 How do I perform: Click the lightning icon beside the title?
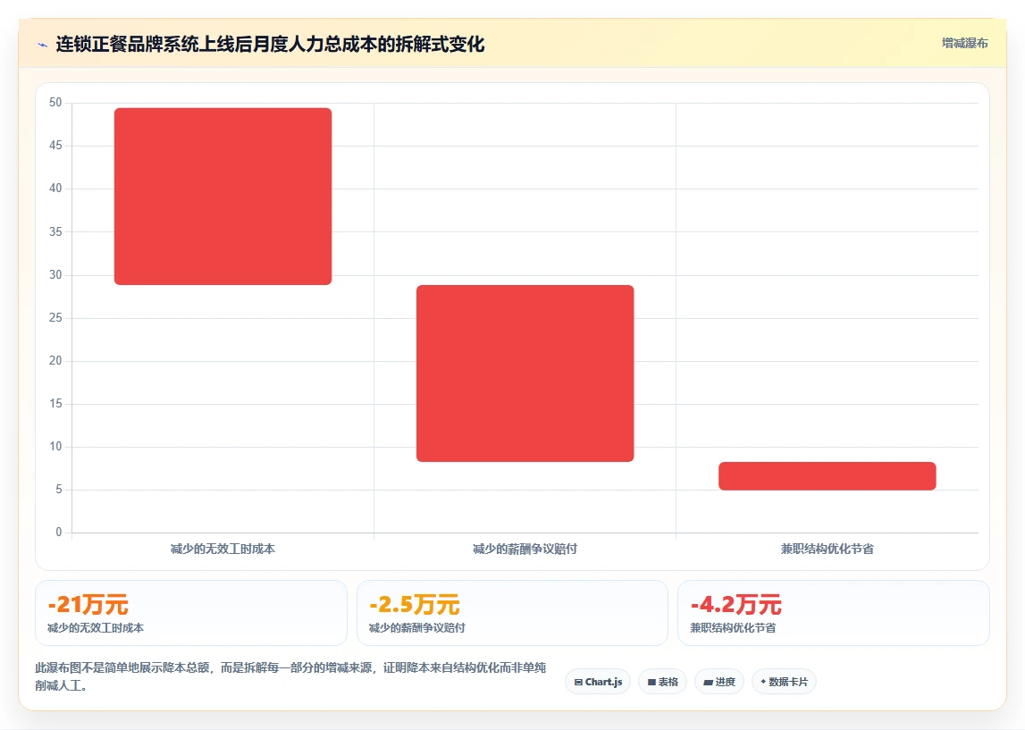coord(43,45)
